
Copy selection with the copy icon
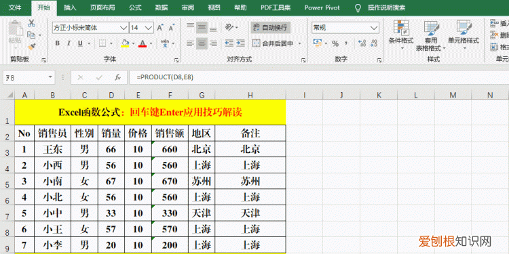point(31,35)
